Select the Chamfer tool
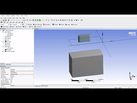Image resolution: width=137 pixels, height=103 pixels. [19, 27]
